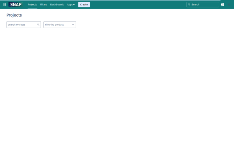Open the Projects menu in the navbar
This screenshot has width=234, height=146.
(32, 5)
